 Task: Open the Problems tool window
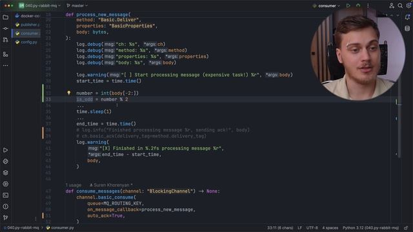point(6,206)
